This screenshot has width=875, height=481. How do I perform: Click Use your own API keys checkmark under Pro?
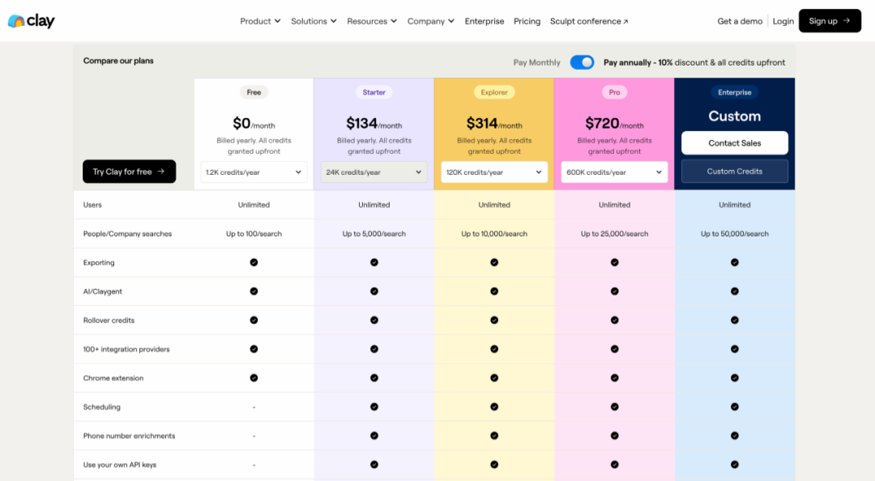click(x=614, y=465)
